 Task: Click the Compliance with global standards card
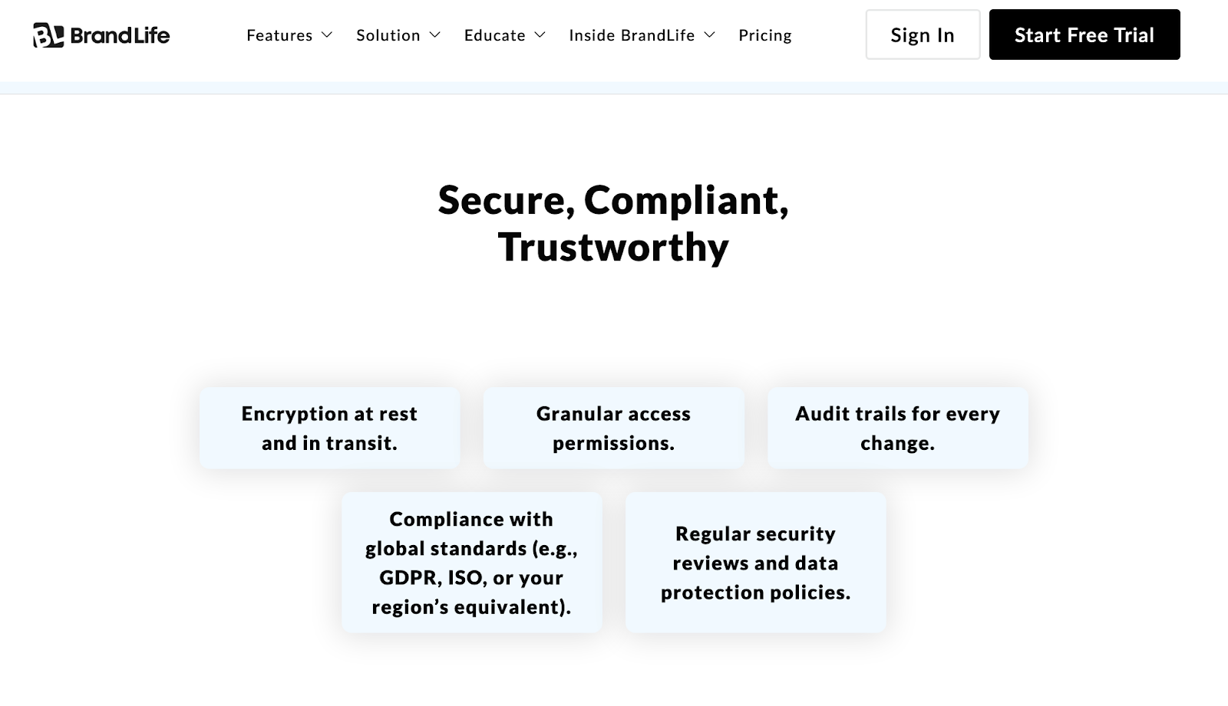coord(471,562)
